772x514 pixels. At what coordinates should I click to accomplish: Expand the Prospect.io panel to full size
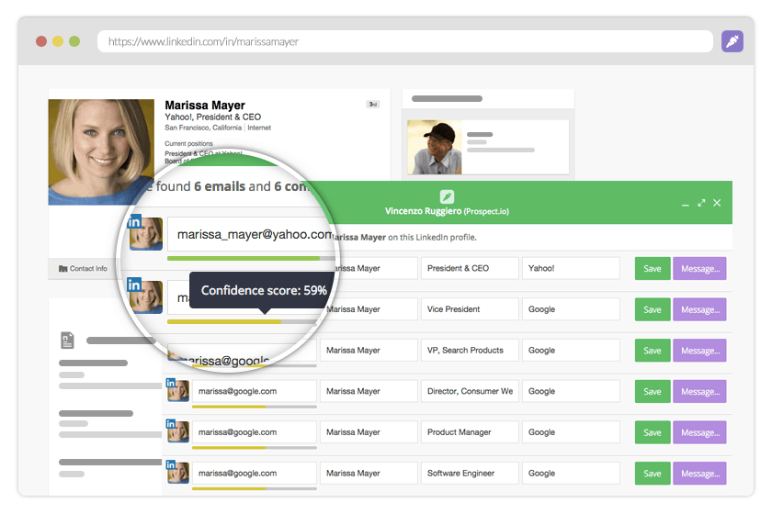click(x=701, y=203)
